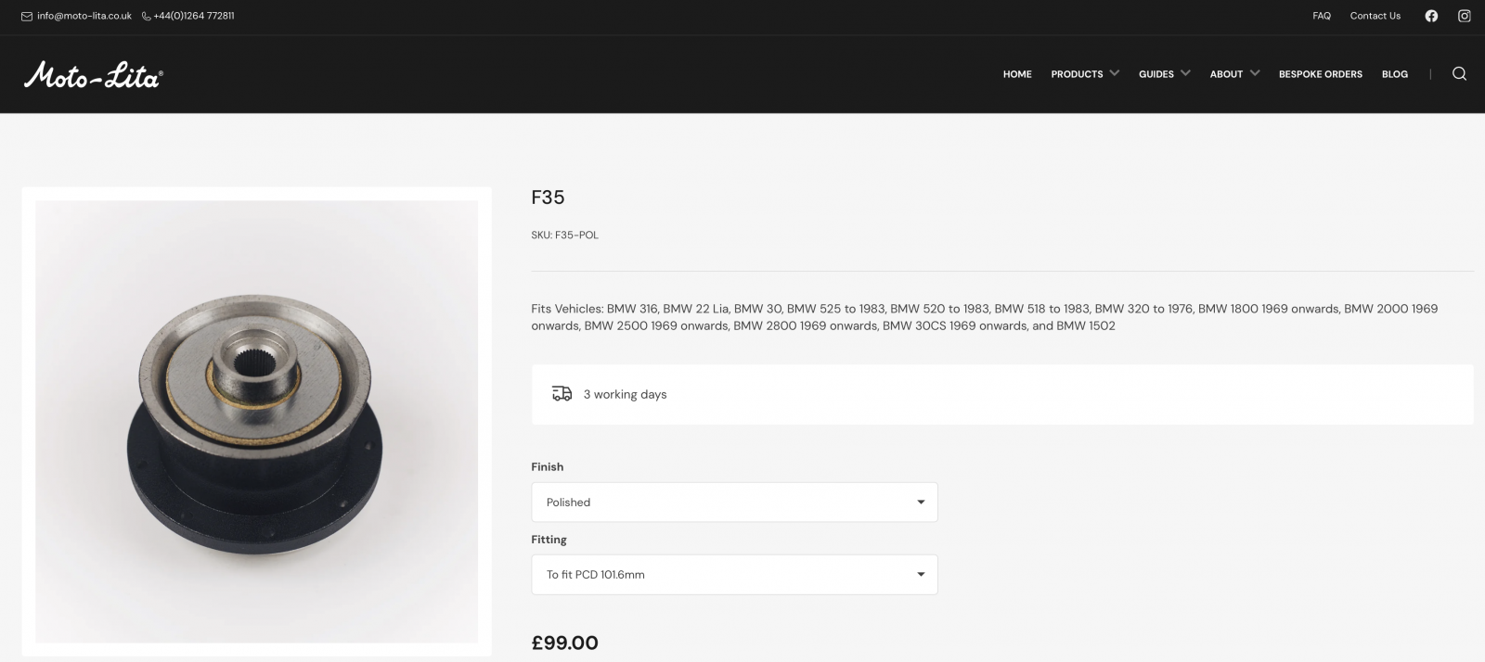
Task: Click the Contact Us link
Action: [x=1375, y=16]
